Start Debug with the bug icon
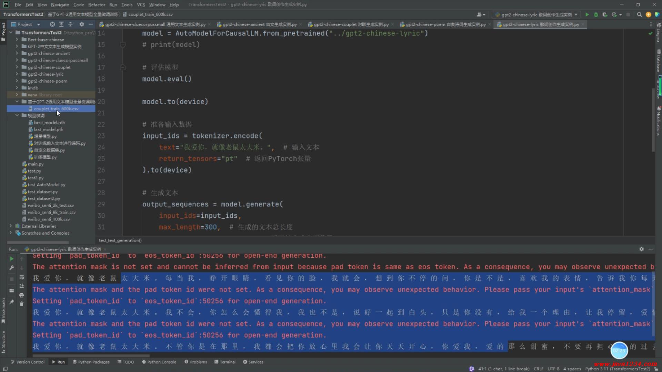 pos(596,14)
